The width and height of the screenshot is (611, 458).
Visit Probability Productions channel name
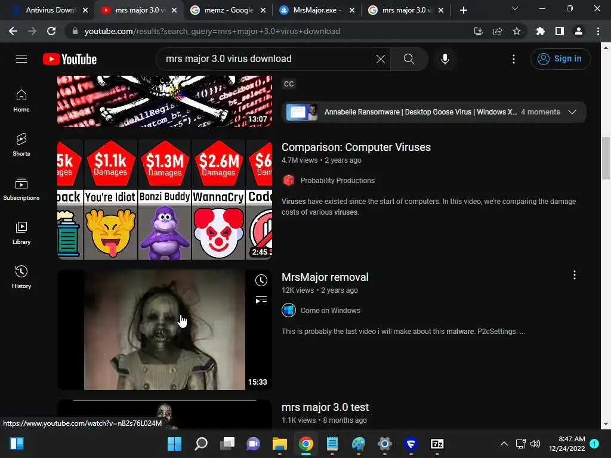pos(338,180)
